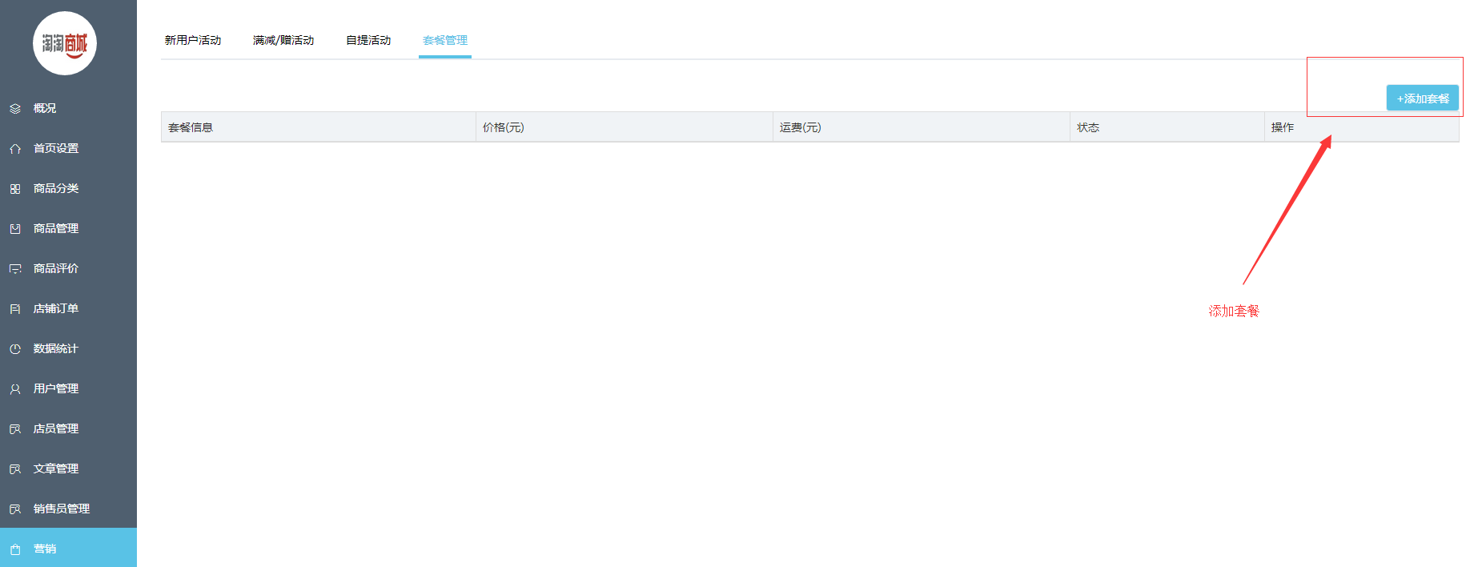Click the 销售员管理 icon
Image resolution: width=1474 pixels, height=567 pixels.
pyautogui.click(x=15, y=509)
